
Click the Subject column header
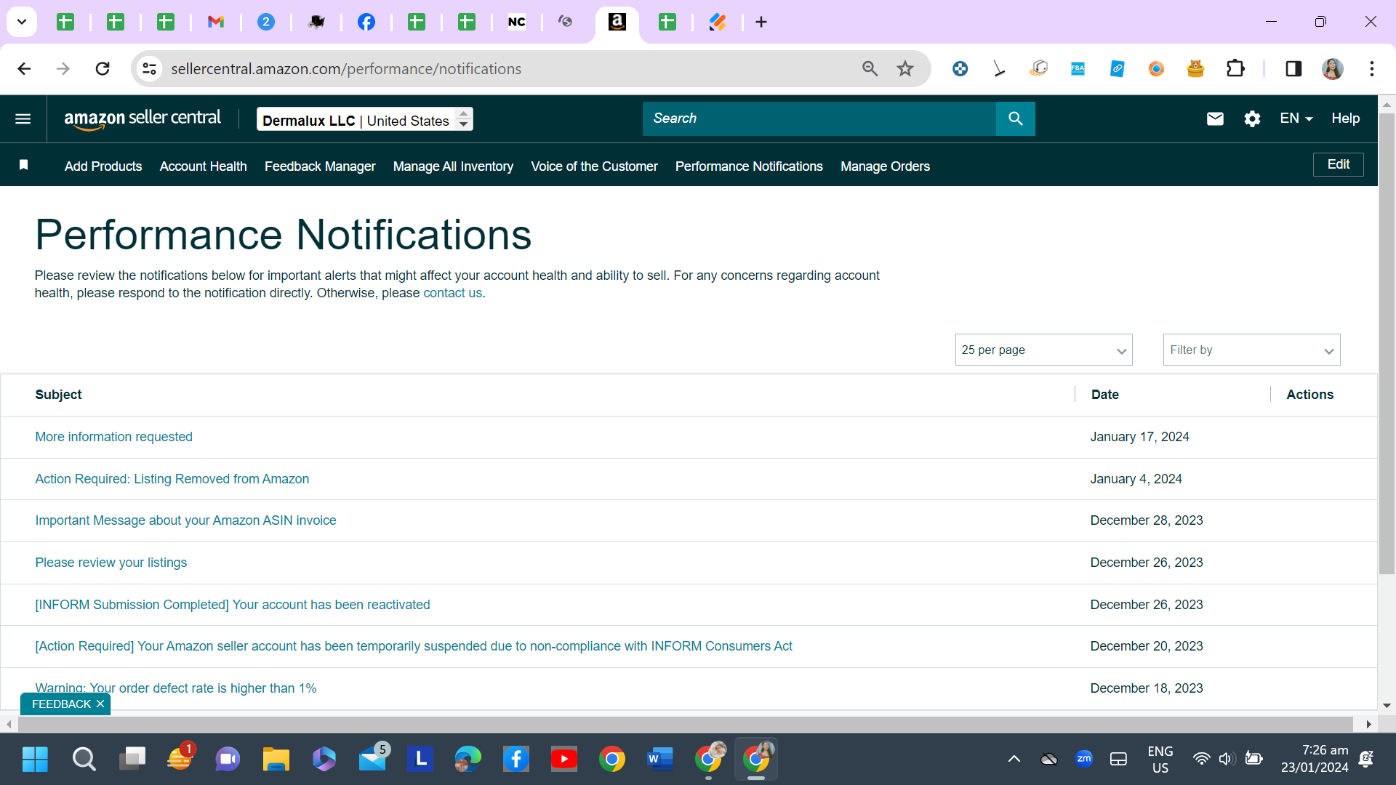coord(58,395)
